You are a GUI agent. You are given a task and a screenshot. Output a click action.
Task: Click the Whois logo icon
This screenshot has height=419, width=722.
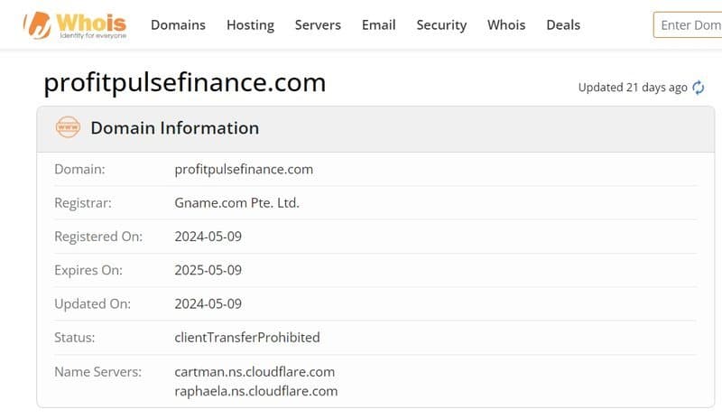[36, 25]
